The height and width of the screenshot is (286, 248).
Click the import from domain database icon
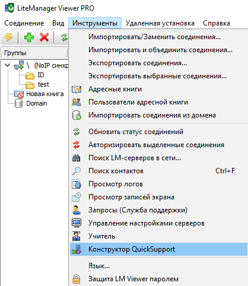click(x=77, y=115)
